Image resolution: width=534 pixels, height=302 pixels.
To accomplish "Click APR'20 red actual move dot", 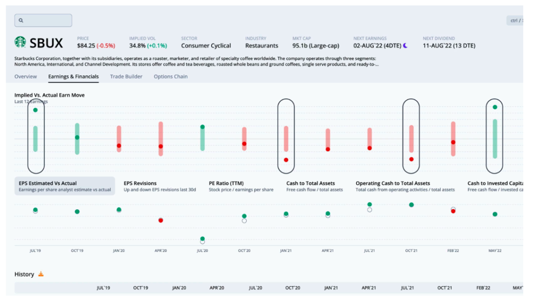I will (x=161, y=146).
